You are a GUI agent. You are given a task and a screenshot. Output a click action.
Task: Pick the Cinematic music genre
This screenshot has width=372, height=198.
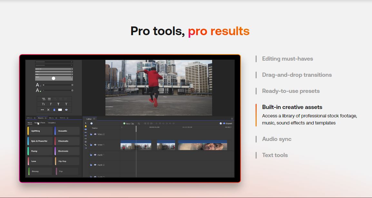click(67, 141)
